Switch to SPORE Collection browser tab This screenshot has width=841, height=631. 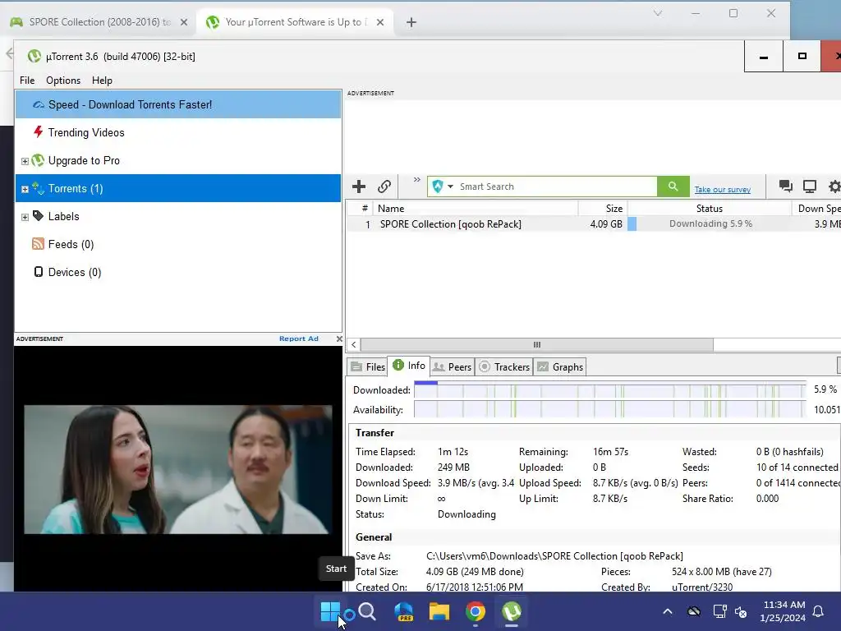click(x=99, y=22)
